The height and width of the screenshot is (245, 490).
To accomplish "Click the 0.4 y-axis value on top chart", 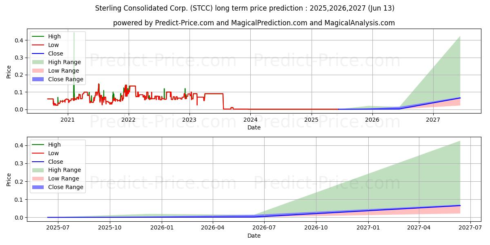I will [18, 40].
